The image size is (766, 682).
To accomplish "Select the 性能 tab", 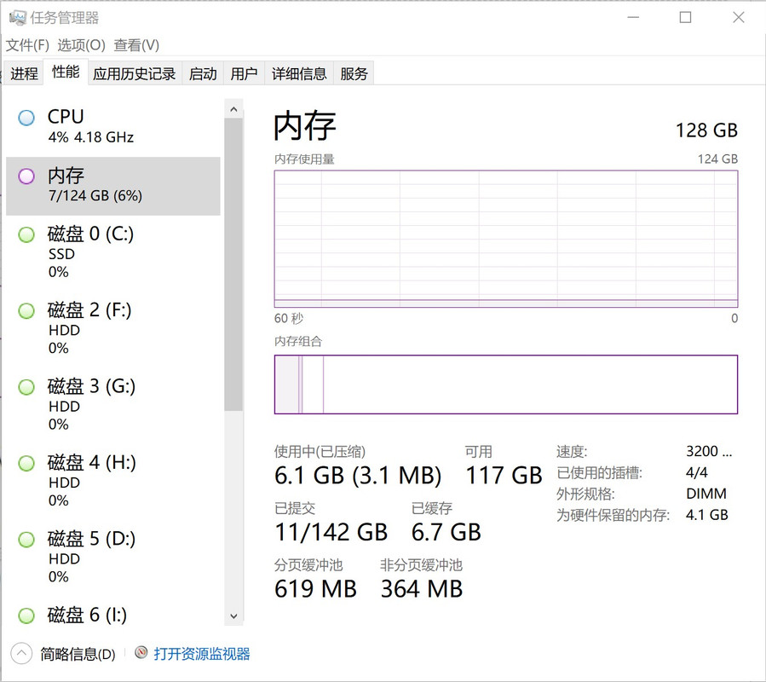I will (66, 72).
